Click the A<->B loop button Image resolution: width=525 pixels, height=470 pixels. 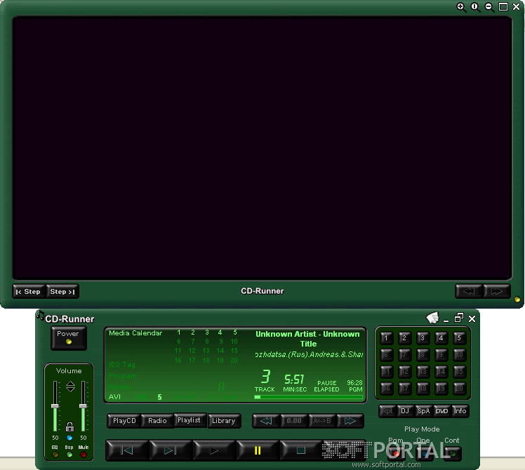tap(322, 421)
